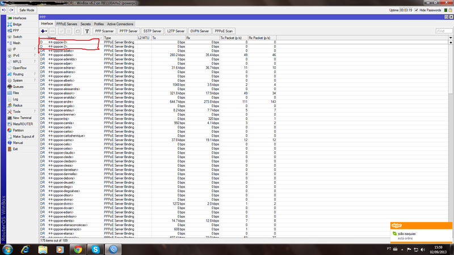The width and height of the screenshot is (454, 255).
Task: Open PPP in the sidebar menu
Action: point(16,31)
